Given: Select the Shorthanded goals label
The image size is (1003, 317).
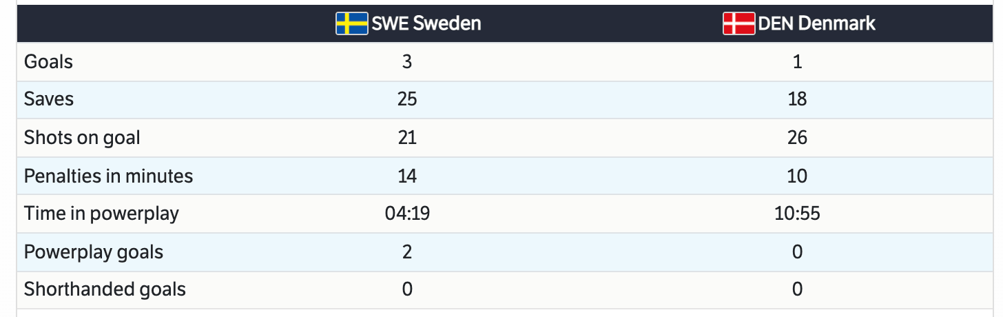Looking at the screenshot, I should click(x=105, y=289).
